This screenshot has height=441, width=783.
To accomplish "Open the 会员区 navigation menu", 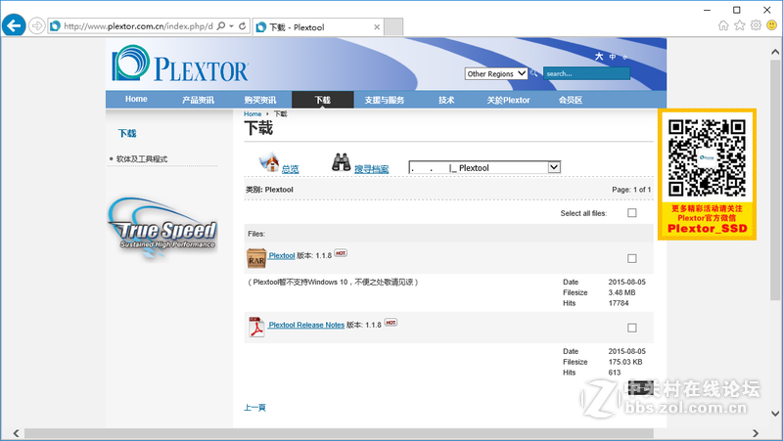I will pos(571,100).
